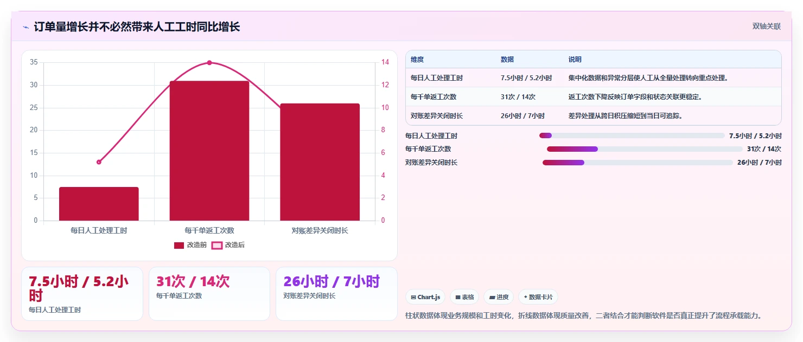Click value 31次 / 14次 beside progress bar

[x=764, y=149]
